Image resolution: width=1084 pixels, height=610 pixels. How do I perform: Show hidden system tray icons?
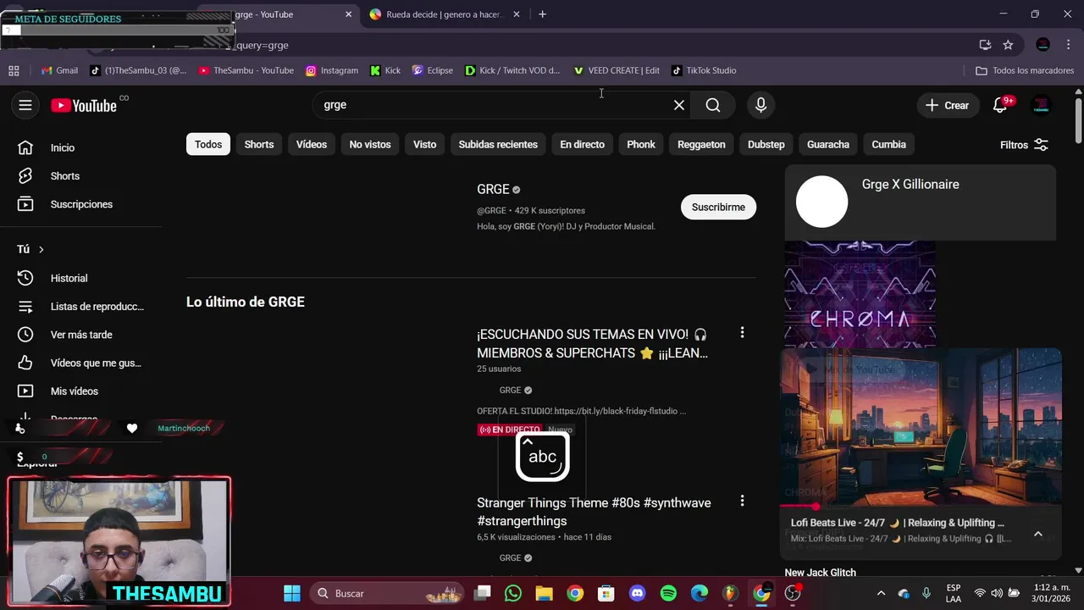point(881,593)
